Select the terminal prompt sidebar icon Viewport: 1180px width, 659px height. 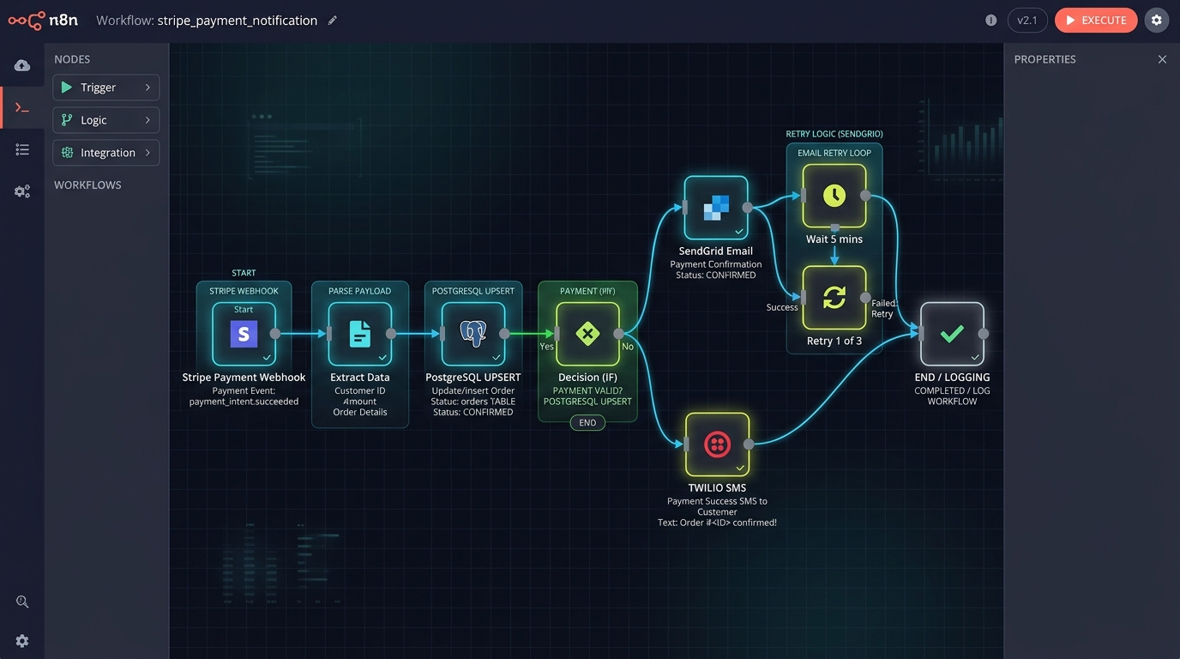pyautogui.click(x=22, y=108)
